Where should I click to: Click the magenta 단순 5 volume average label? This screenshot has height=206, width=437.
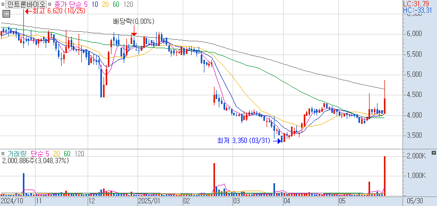(40, 154)
